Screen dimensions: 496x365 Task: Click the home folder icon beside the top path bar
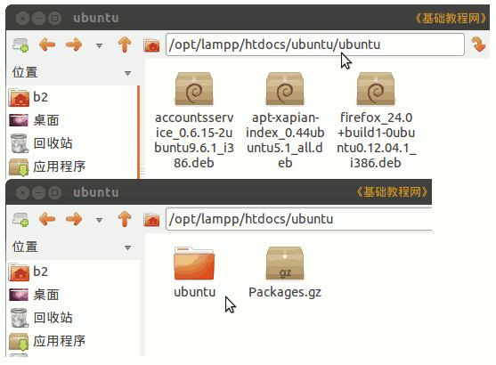(151, 45)
